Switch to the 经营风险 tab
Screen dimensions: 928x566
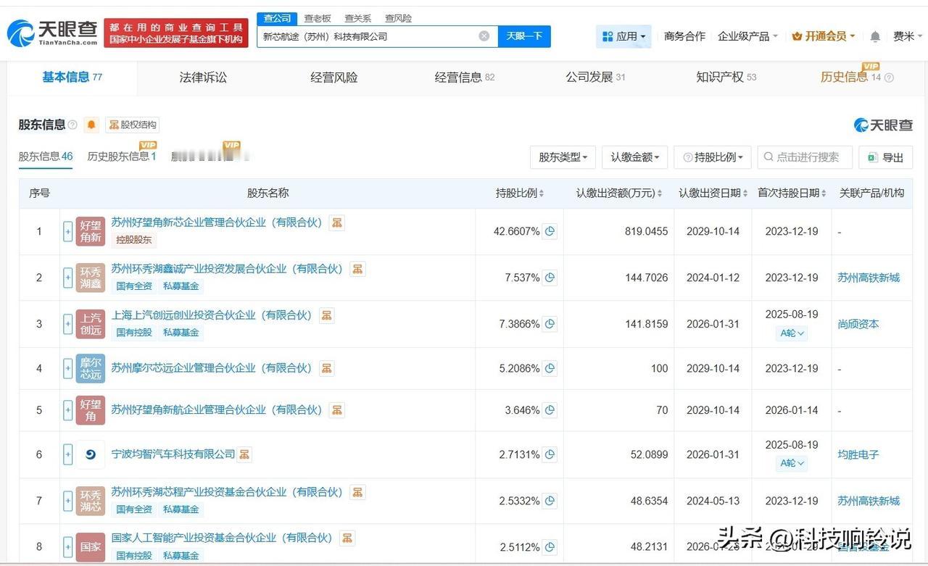334,78
